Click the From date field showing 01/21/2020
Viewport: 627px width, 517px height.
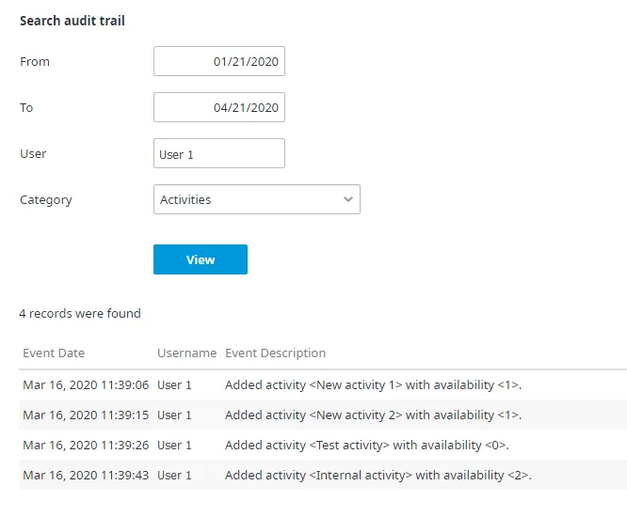(219, 61)
